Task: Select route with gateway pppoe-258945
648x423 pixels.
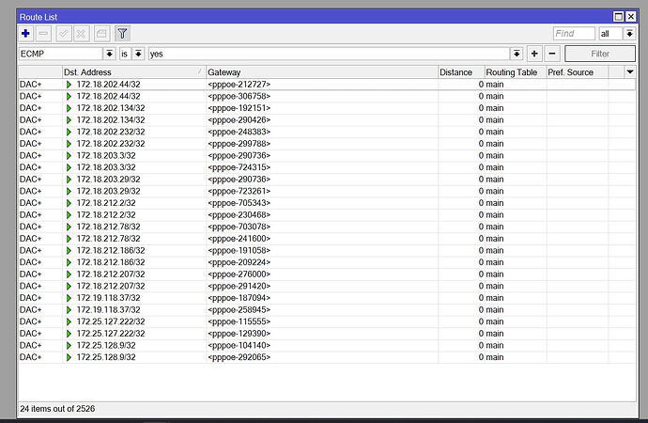Action: [327, 310]
